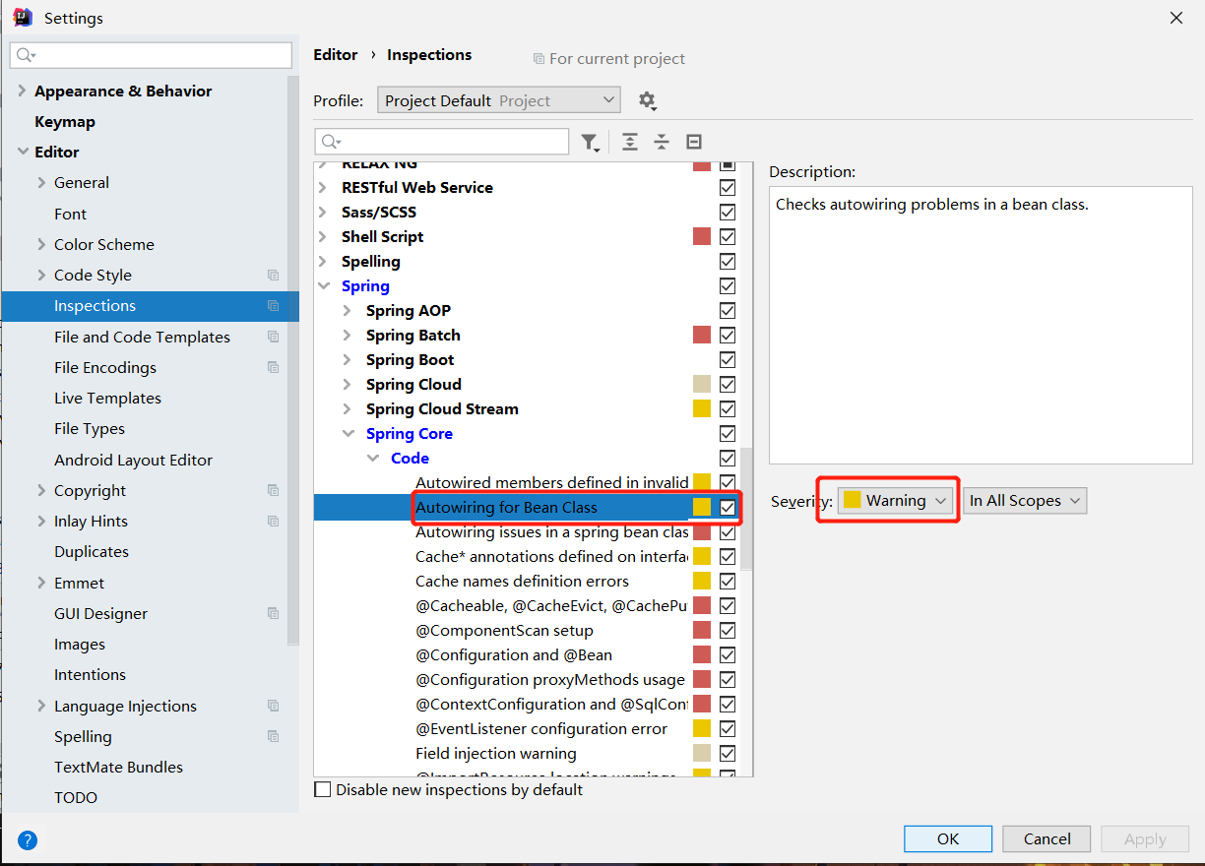Open the Profile Project Default dropdown
Image resolution: width=1205 pixels, height=866 pixels.
(499, 100)
